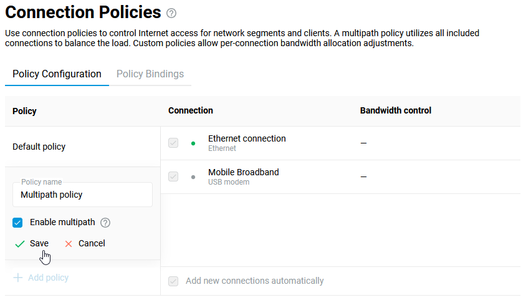Screen dimensions: 526x300
Task: Click the plus icon for Add policy
Action: pyautogui.click(x=18, y=278)
